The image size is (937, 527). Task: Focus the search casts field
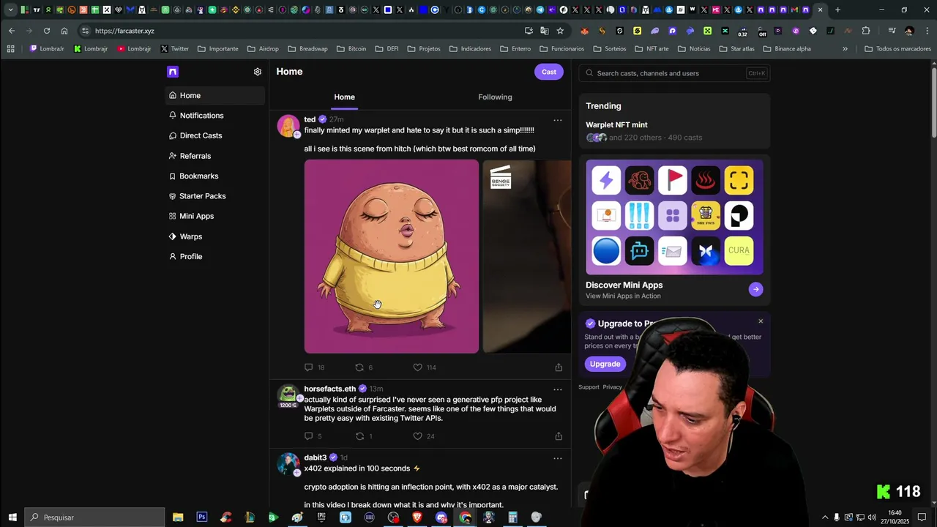point(674,73)
